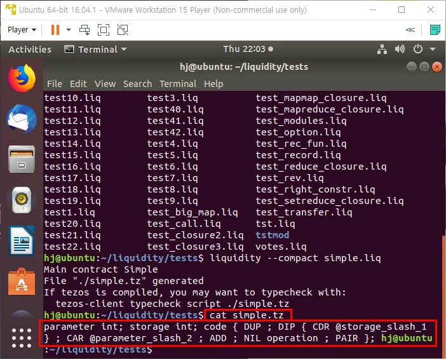This screenshot has width=446, height=359.
Task: Click test_transfer.liq in the listing
Action: pyautogui.click(x=304, y=212)
